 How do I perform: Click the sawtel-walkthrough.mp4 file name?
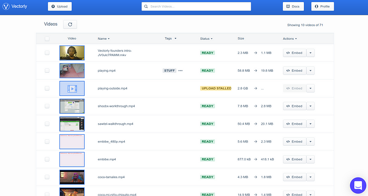point(116,124)
